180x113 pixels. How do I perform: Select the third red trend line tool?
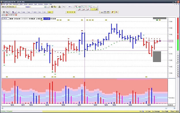(88, 10)
